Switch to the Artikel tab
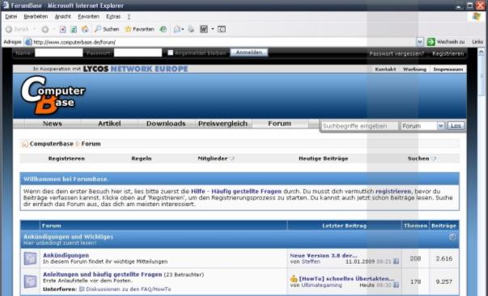Screen dimensions: 488x296 109,124
